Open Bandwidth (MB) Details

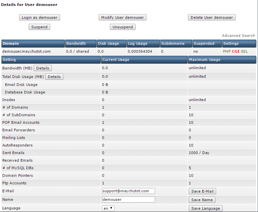(43, 68)
